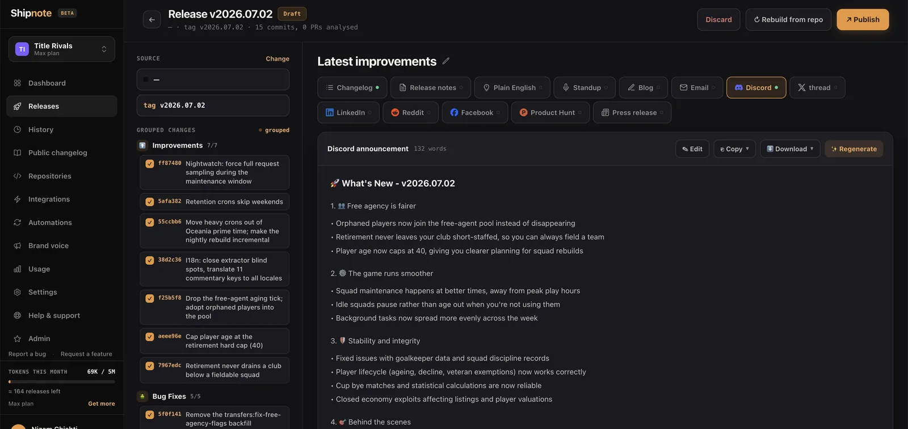Open the Download dropdown menu
The image size is (908, 429).
[x=790, y=149]
